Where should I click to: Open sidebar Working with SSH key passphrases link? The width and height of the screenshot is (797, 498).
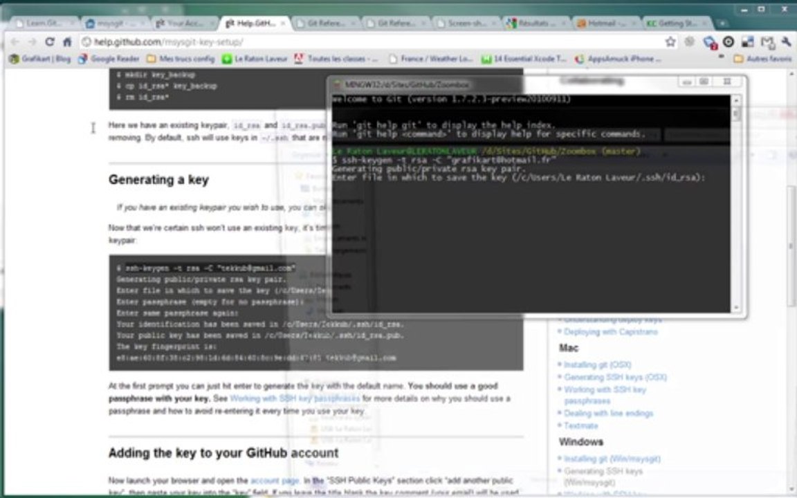tap(605, 396)
